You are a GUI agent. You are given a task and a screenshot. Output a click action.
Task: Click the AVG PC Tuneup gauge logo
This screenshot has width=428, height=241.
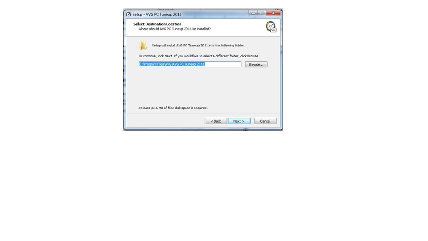(x=271, y=26)
